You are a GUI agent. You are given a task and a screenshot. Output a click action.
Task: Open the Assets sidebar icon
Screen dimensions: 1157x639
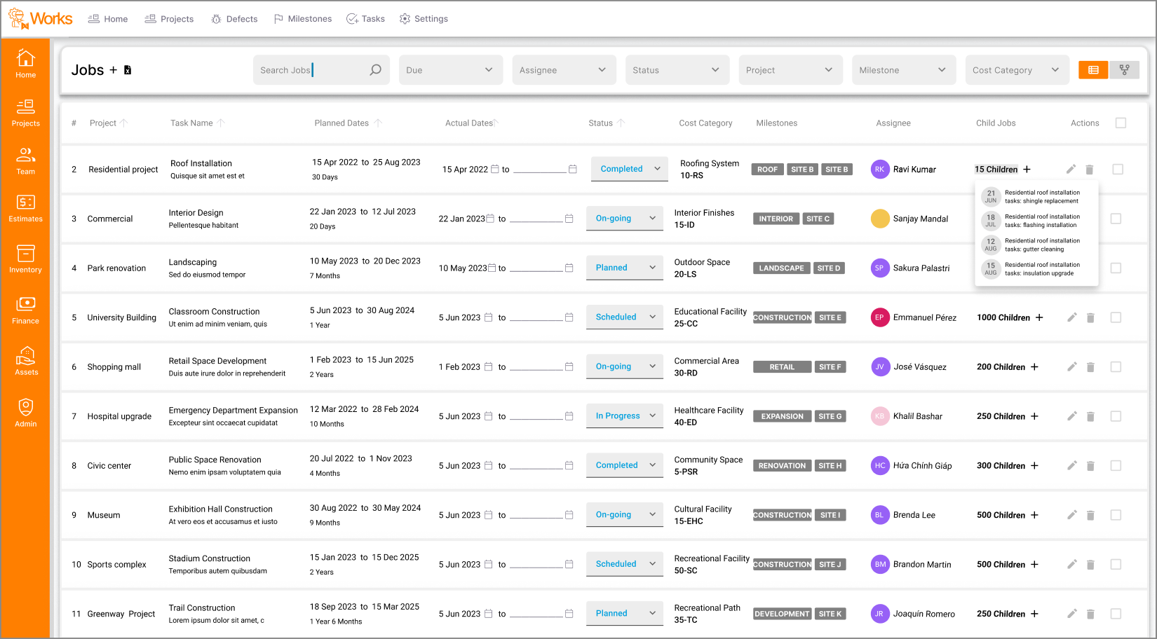(x=25, y=361)
